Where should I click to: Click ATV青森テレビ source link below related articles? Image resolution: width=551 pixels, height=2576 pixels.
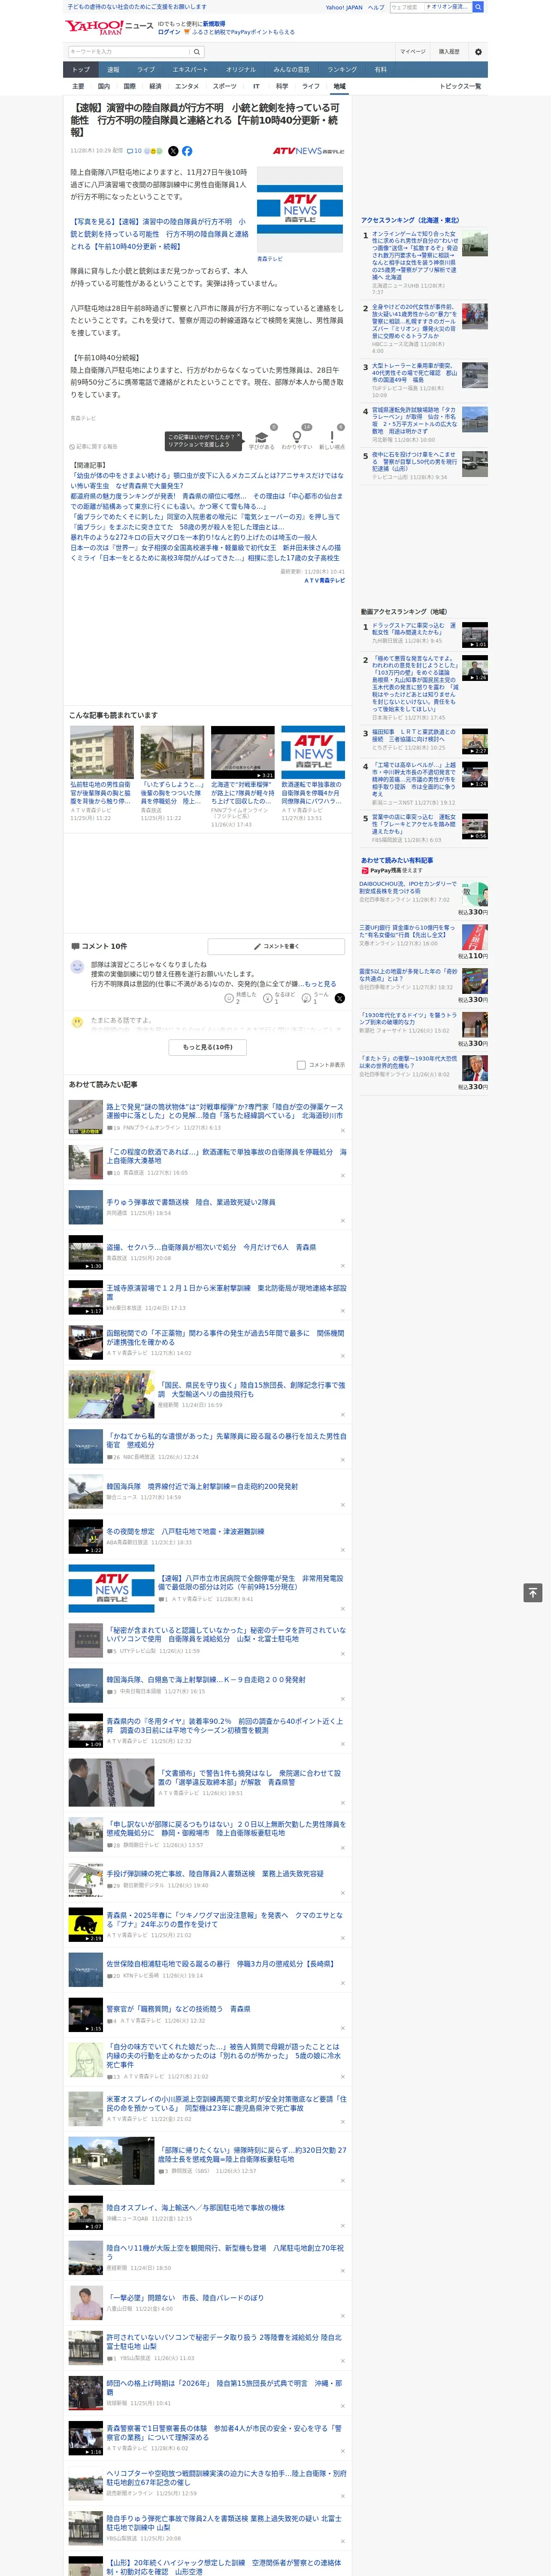tap(325, 580)
